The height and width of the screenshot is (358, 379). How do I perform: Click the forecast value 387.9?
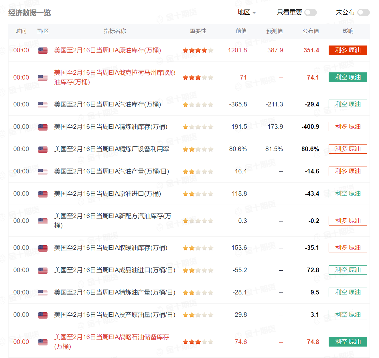275,50
